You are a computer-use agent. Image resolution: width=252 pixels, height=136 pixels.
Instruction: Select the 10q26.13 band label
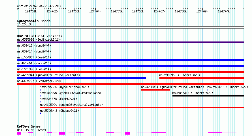coord(24,24)
